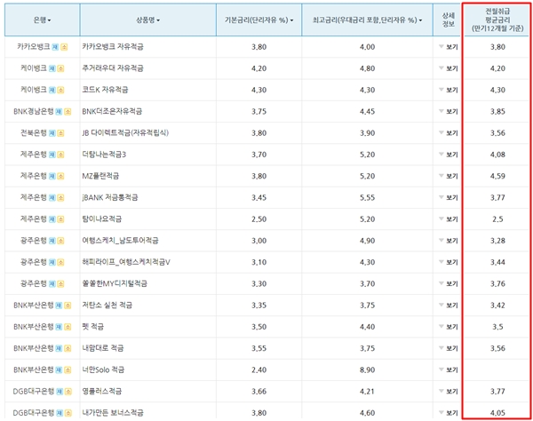Click the 4.21 maximum rate value
533x421 pixels.
(367, 392)
